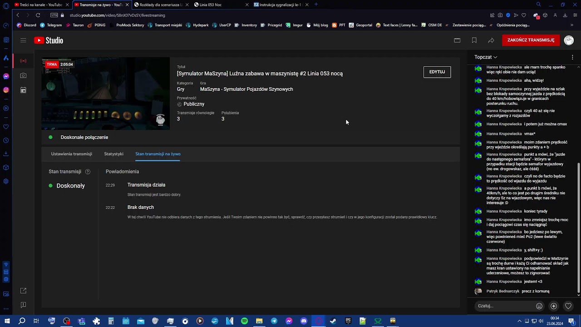Open the Windows notification center
Image resolution: width=581 pixels, height=327 pixels.
[571, 321]
